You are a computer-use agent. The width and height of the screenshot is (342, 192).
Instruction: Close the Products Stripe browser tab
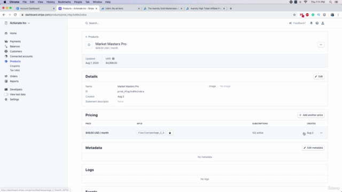pyautogui.click(x=96, y=9)
